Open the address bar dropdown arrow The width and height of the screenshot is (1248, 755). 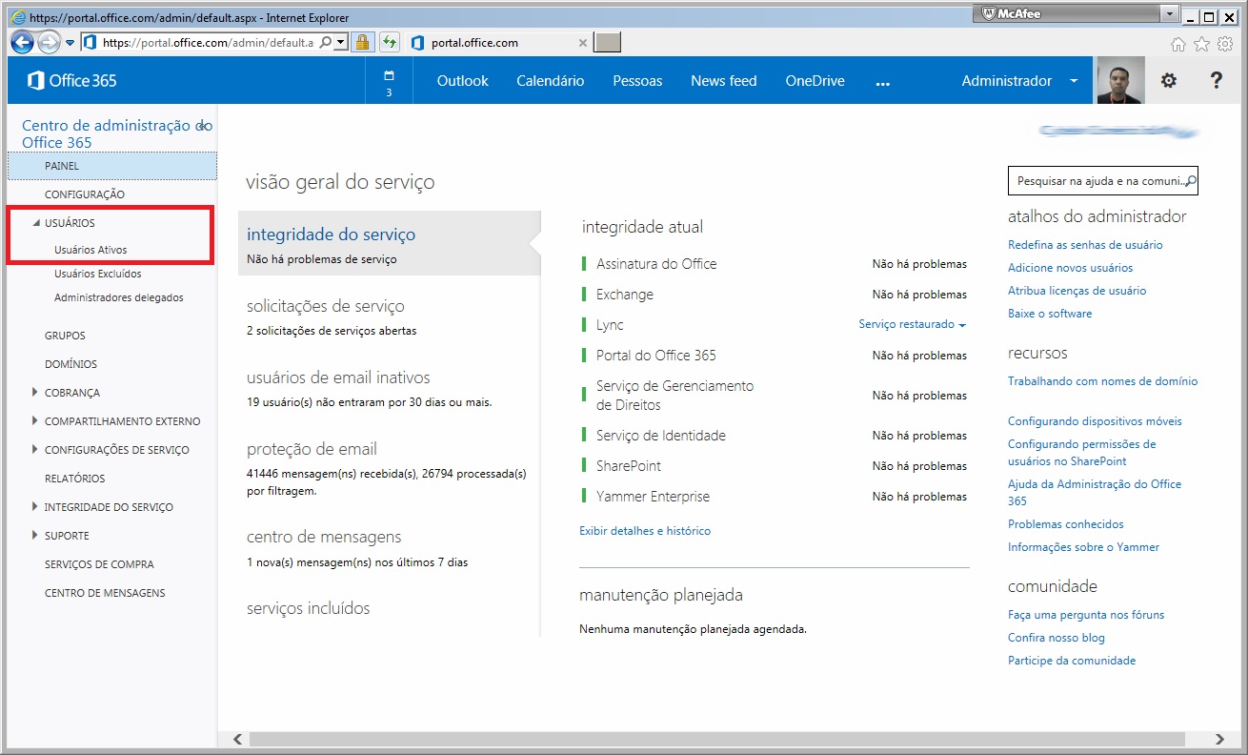pos(341,42)
